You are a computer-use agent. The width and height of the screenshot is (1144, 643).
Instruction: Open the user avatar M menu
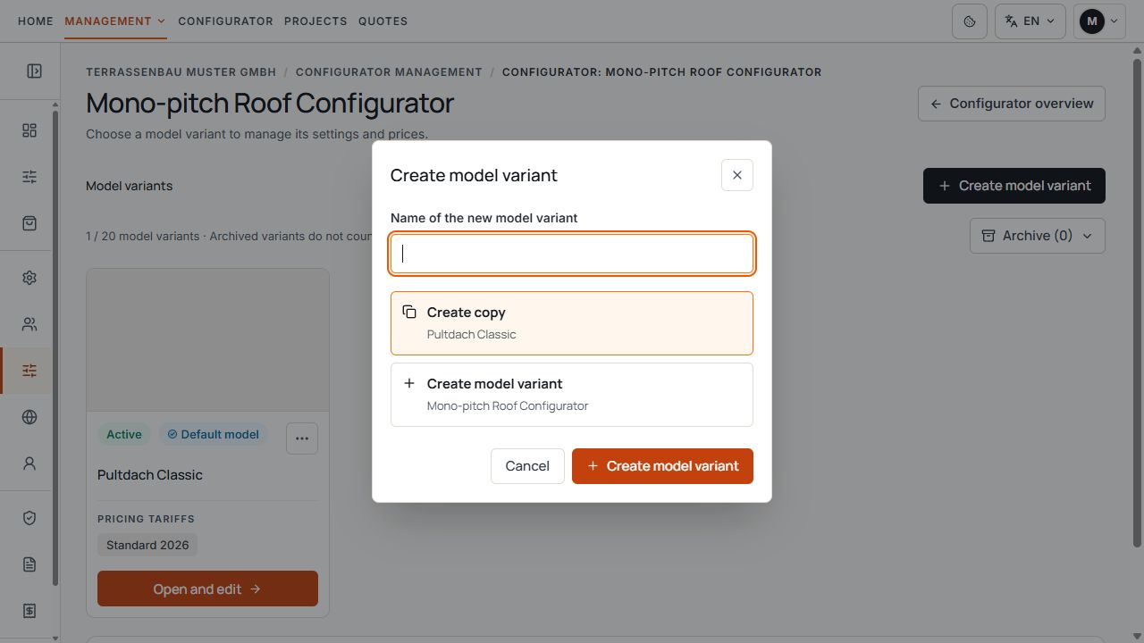click(x=1099, y=21)
